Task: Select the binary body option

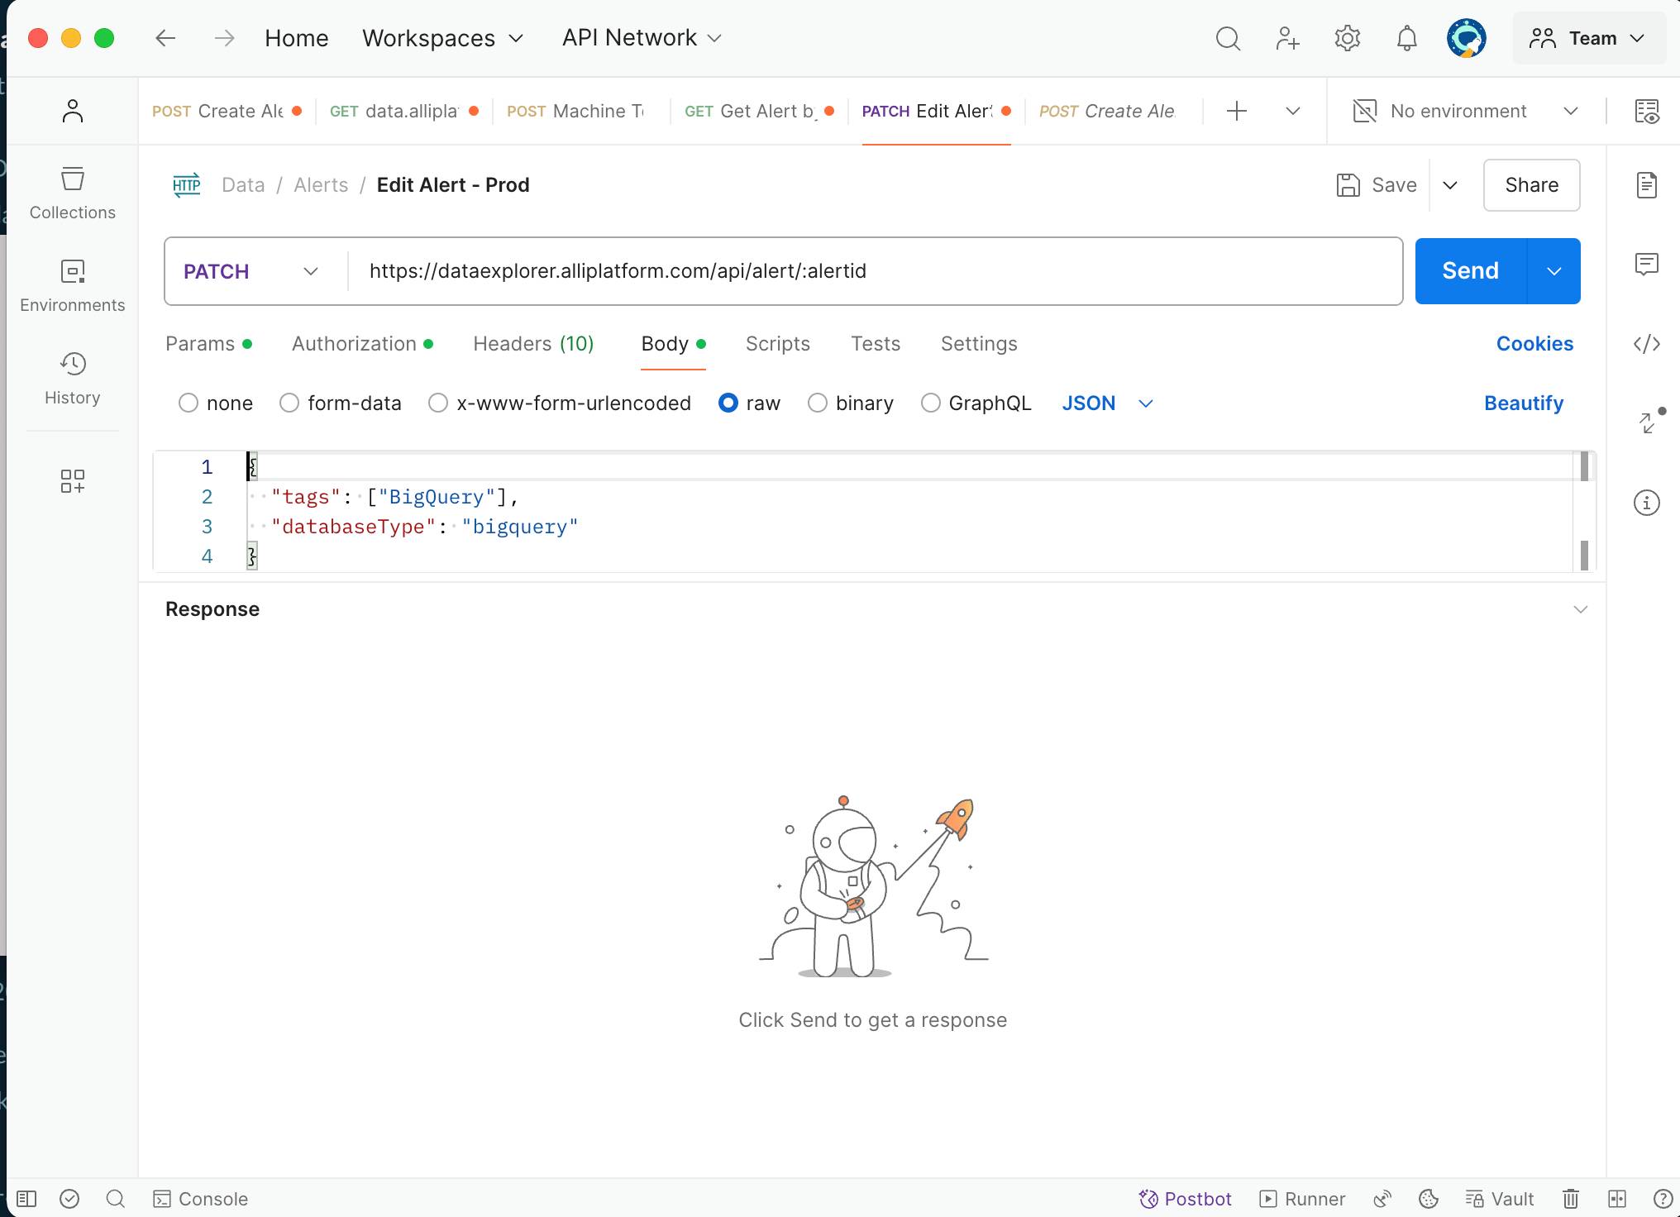Action: coord(818,403)
